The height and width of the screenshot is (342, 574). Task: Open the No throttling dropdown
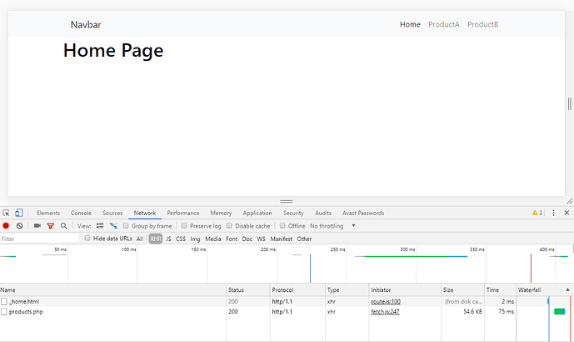click(x=333, y=226)
